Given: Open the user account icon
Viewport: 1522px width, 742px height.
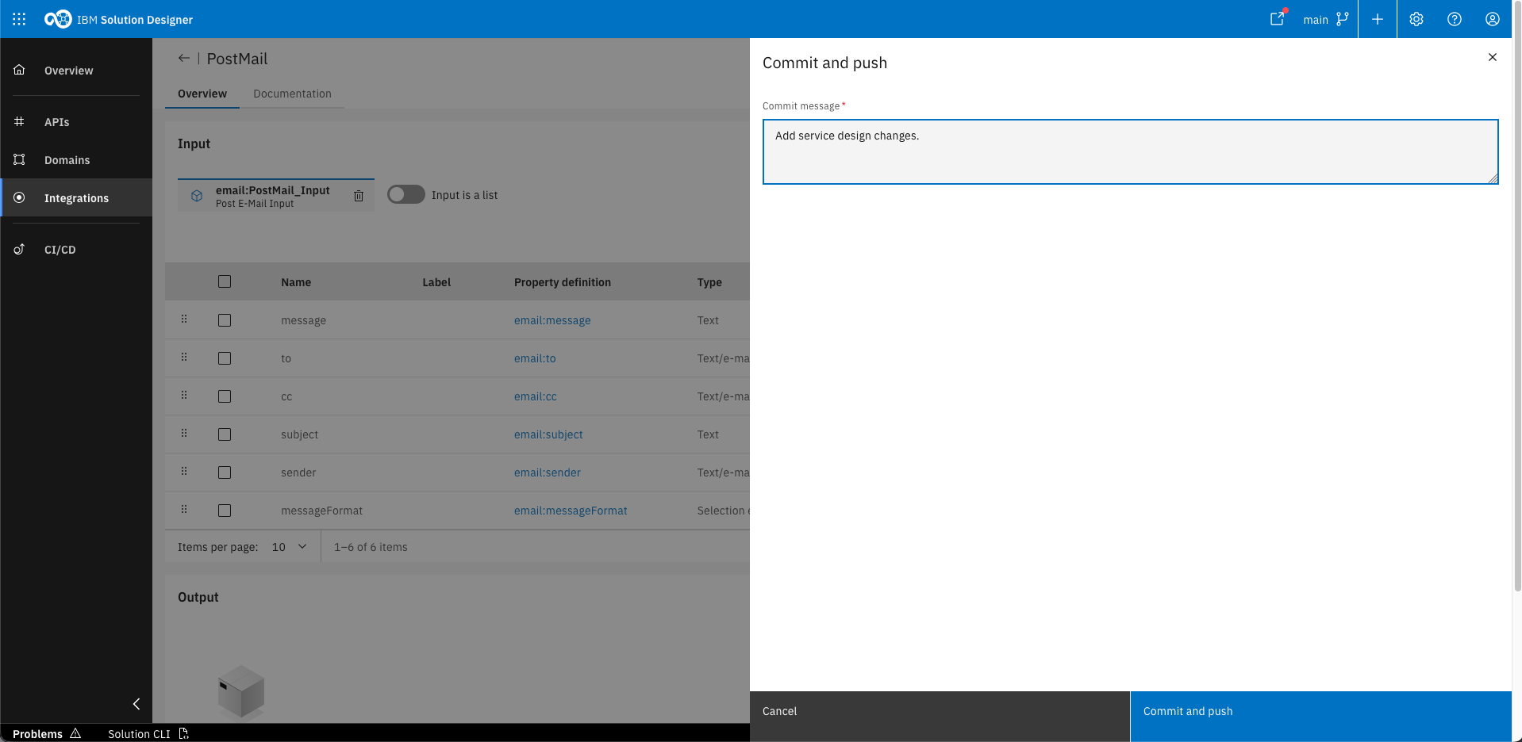Looking at the screenshot, I should tap(1493, 19).
